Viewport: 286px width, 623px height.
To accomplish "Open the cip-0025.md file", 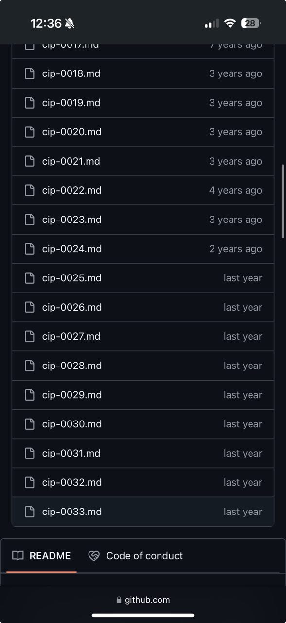I will pos(72,278).
